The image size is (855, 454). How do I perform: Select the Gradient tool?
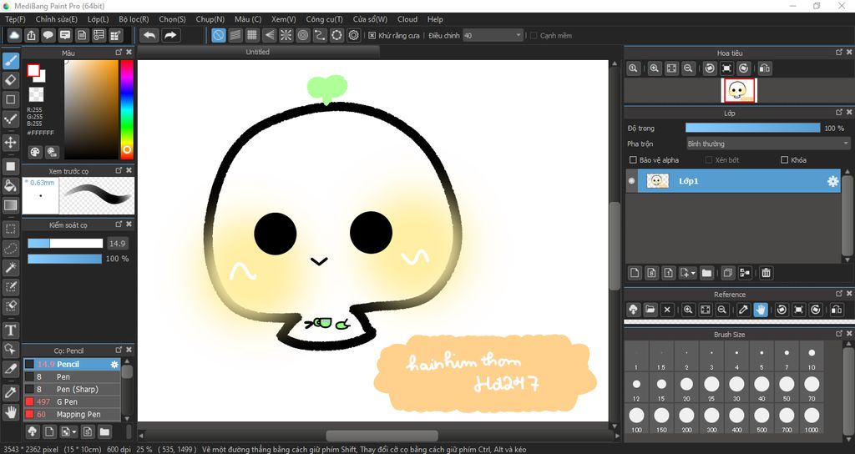pyautogui.click(x=10, y=205)
